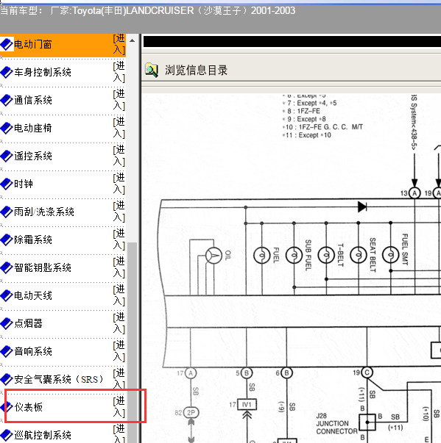Click the book icon beside 安全气囊系统（SRS）
This screenshot has height=443, width=441.
(x=7, y=379)
